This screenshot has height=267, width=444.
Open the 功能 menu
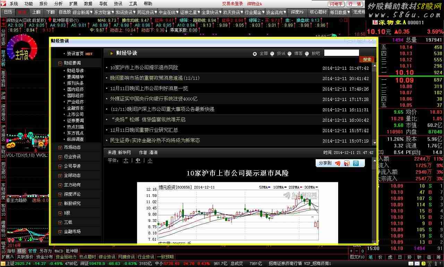coord(29,4)
